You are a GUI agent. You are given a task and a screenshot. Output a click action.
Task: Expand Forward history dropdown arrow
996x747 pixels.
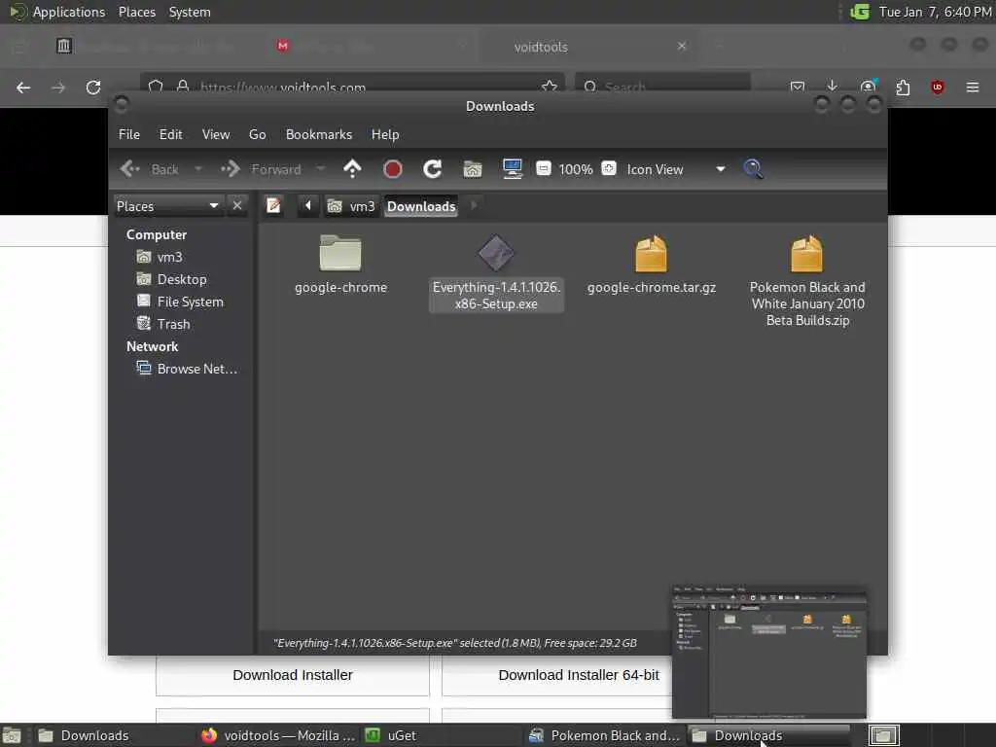pos(321,169)
